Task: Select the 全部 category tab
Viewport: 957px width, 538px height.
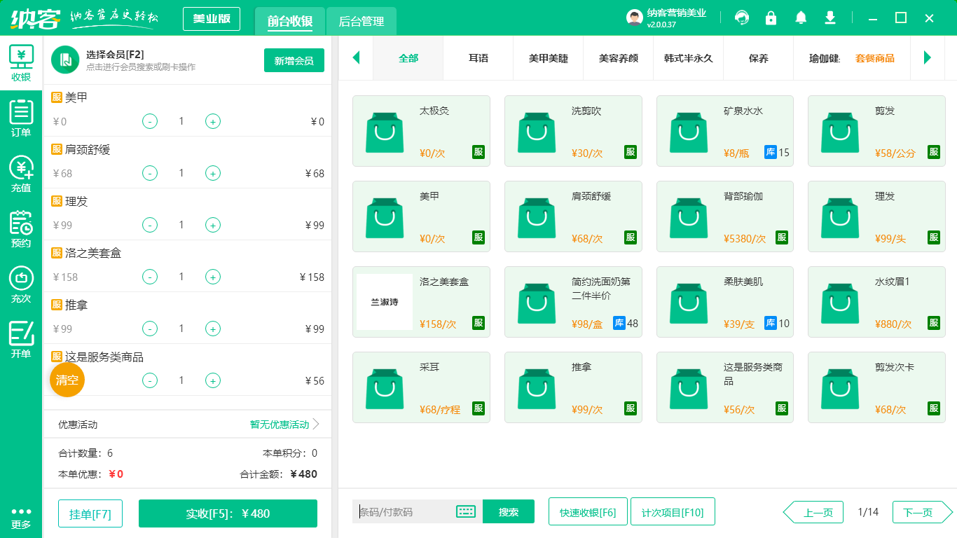Action: [408, 58]
